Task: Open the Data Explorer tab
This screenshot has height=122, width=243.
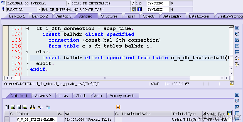Action: pos(199,16)
